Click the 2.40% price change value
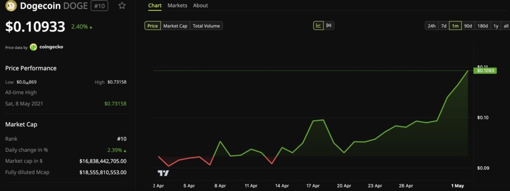This screenshot has width=510, height=191. pyautogui.click(x=79, y=27)
